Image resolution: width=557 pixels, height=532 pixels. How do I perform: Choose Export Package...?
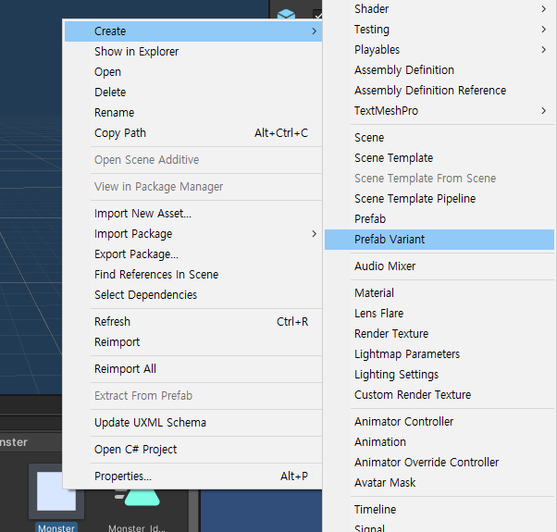(192, 254)
